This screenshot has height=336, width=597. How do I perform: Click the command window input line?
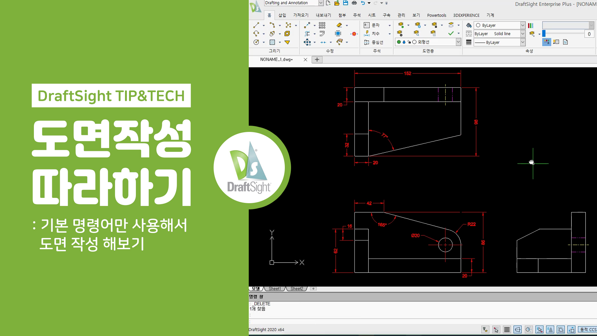tap(423, 321)
